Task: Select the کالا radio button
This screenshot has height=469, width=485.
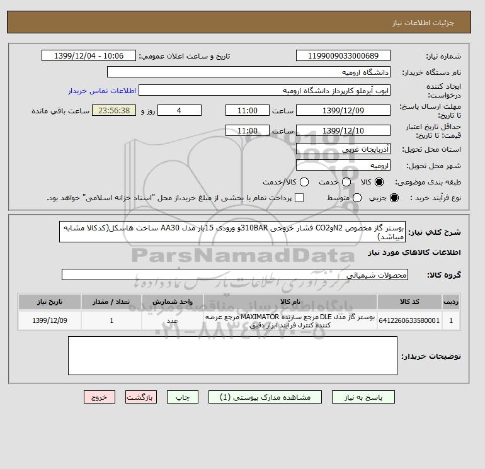Action: pos(379,182)
